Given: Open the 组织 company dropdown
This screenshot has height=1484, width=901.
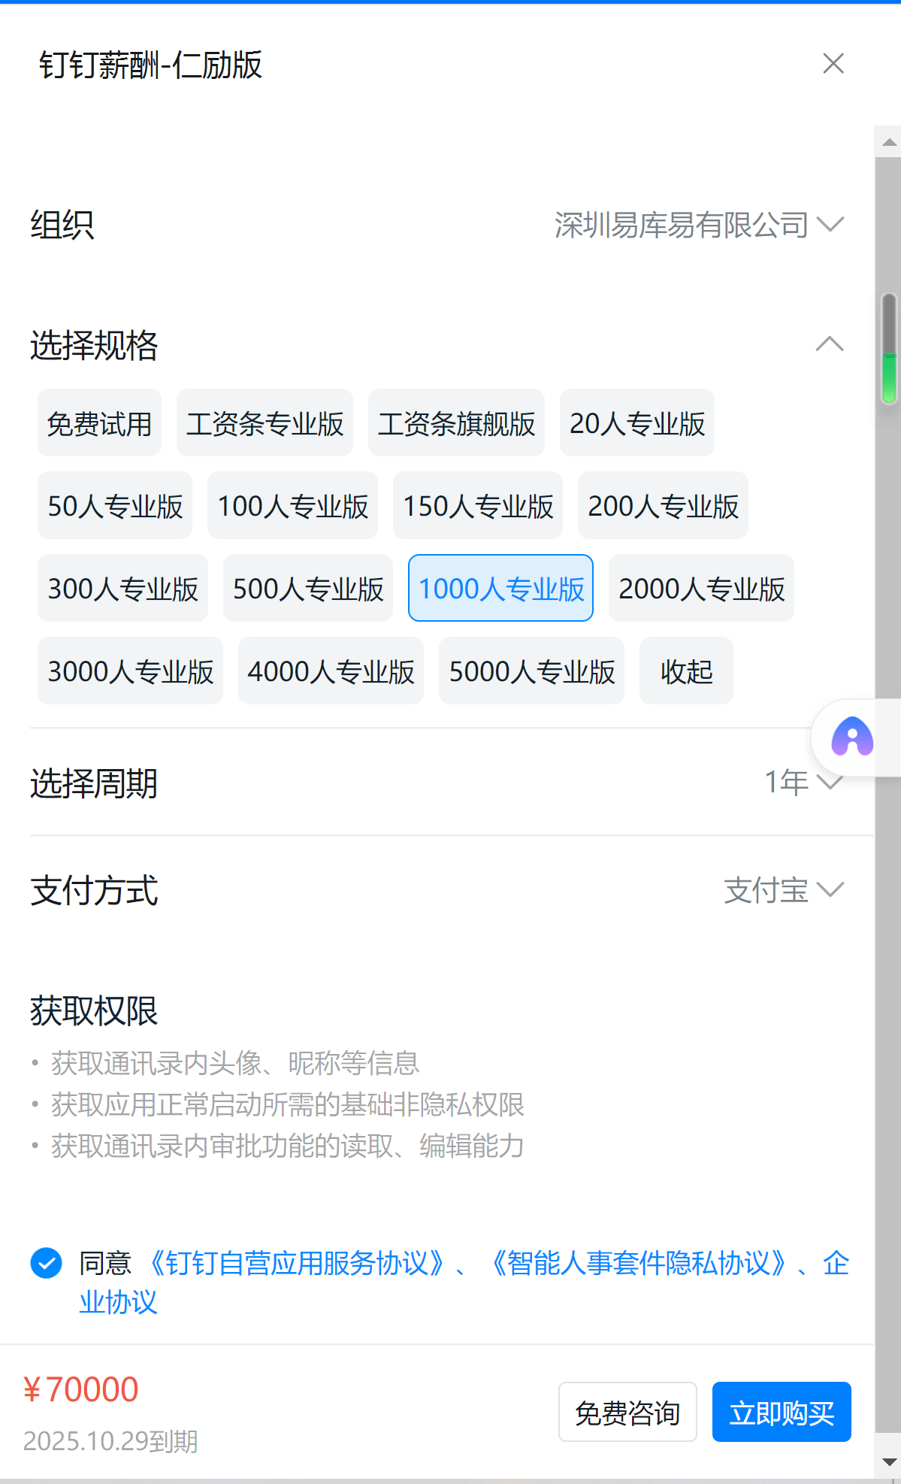Looking at the screenshot, I should click(699, 225).
